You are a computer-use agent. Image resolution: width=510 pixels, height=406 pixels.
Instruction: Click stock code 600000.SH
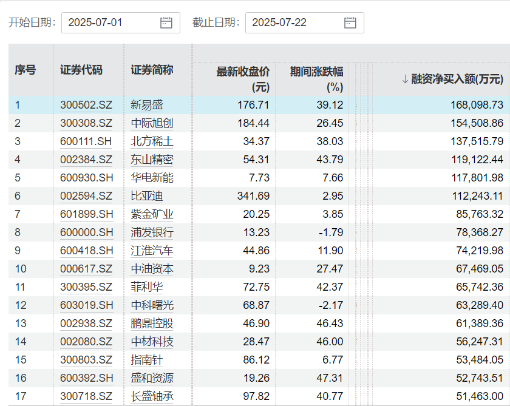(86, 232)
